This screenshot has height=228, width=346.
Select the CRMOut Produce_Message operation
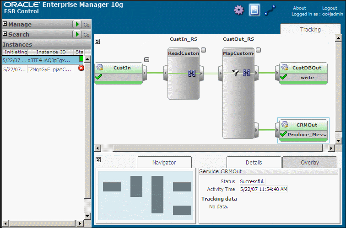[307, 135]
